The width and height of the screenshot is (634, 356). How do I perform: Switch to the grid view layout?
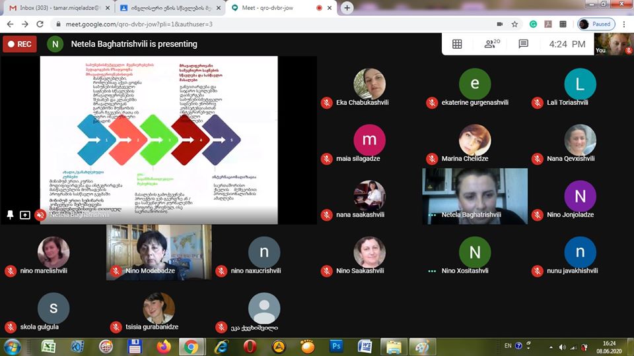pos(457,44)
